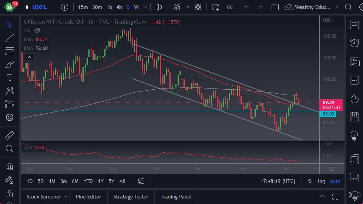Open the emoji icons tool
This screenshot has height=204, width=363.
tap(10, 117)
